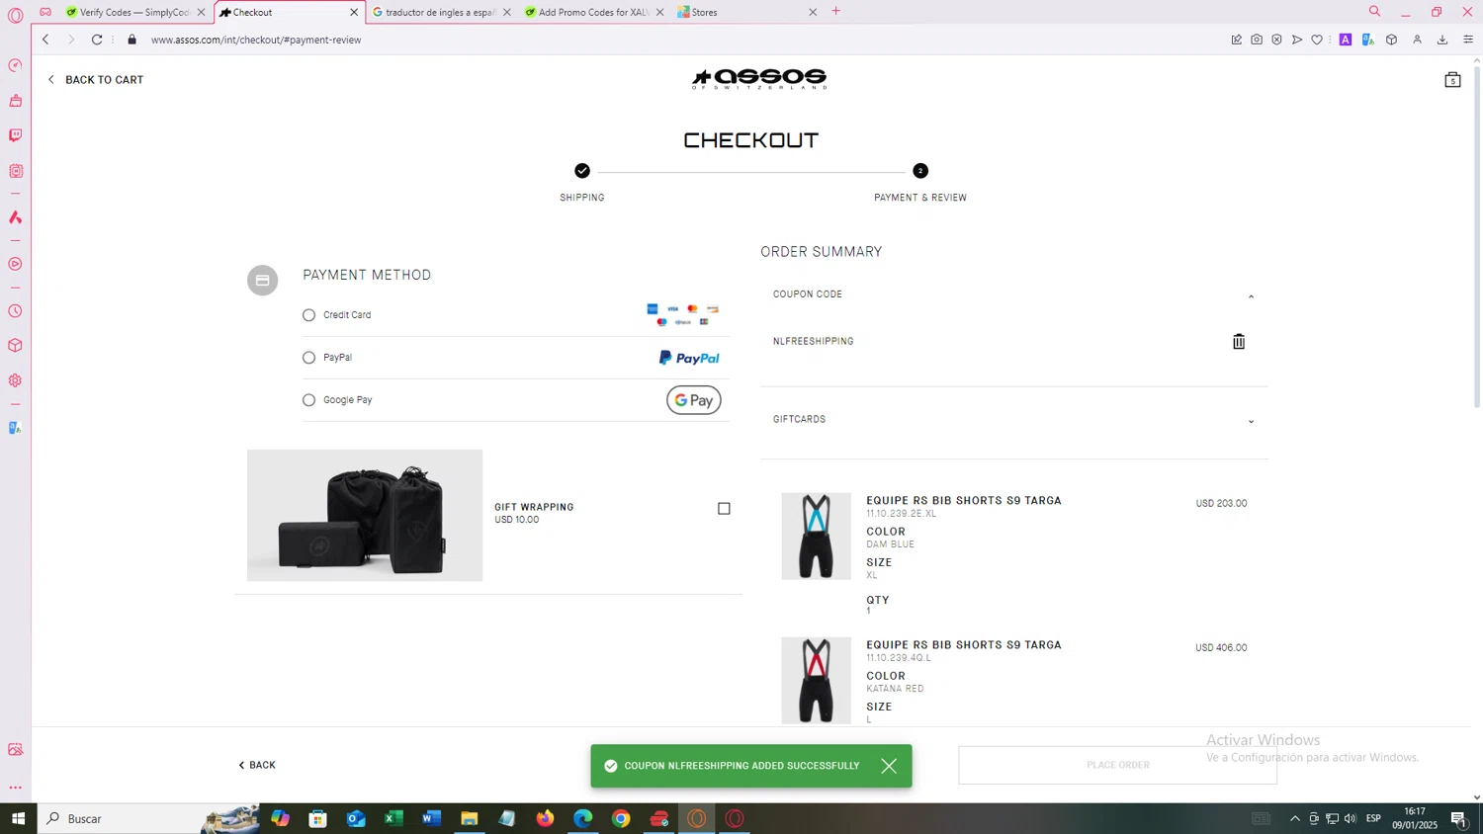
Task: Select the NLFREESHIPPING coupon text
Action: click(813, 342)
